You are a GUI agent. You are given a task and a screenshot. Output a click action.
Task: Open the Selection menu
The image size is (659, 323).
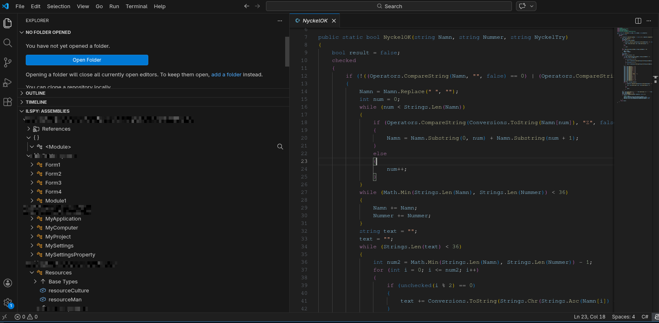[x=58, y=6]
